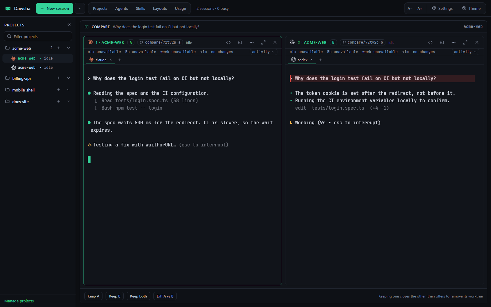
Task: Focus the Filter projects field
Action: point(38,36)
